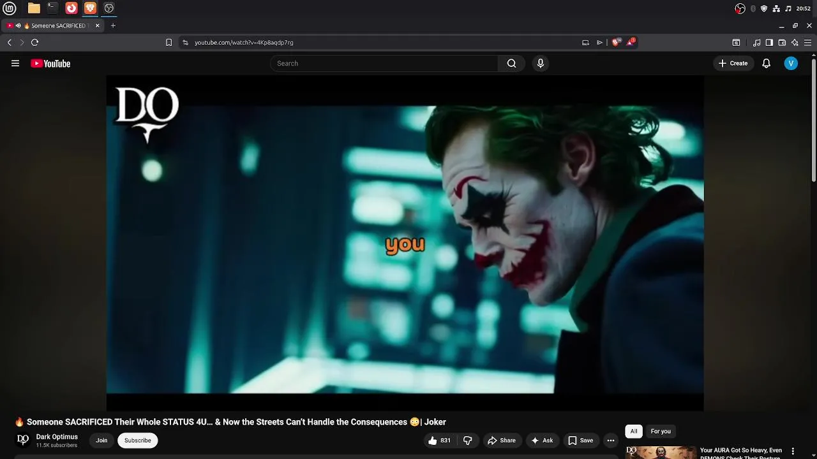The width and height of the screenshot is (817, 459).
Task: Click the page vertical scrollbar
Action: pyautogui.click(x=814, y=120)
